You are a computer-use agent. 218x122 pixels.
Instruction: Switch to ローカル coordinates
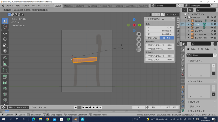(x=167, y=38)
